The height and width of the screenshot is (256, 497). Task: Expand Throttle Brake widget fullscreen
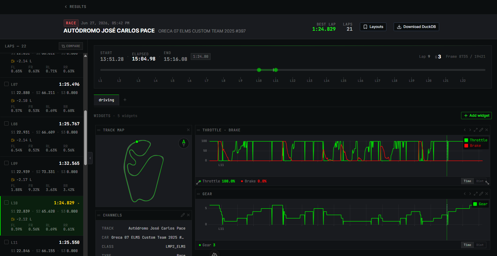pyautogui.click(x=476, y=130)
